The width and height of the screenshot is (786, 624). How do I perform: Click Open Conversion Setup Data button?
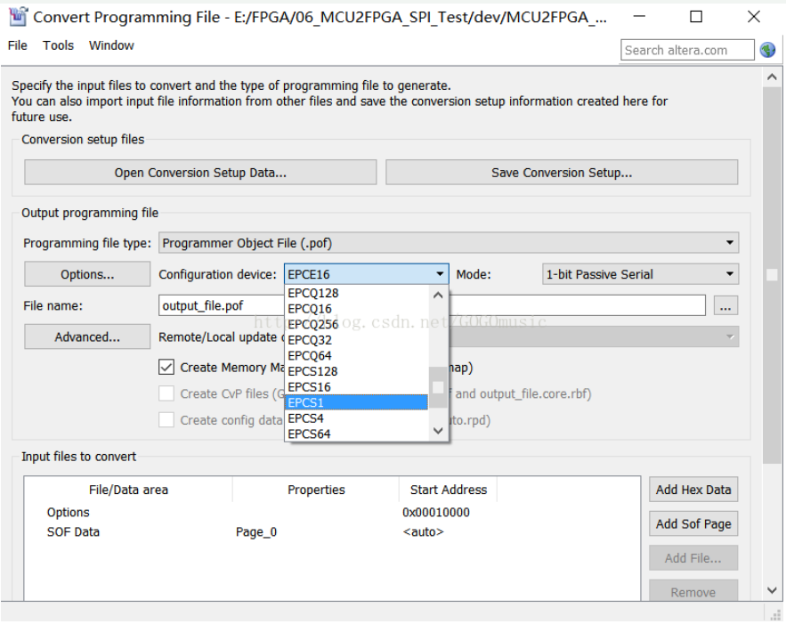(x=200, y=173)
